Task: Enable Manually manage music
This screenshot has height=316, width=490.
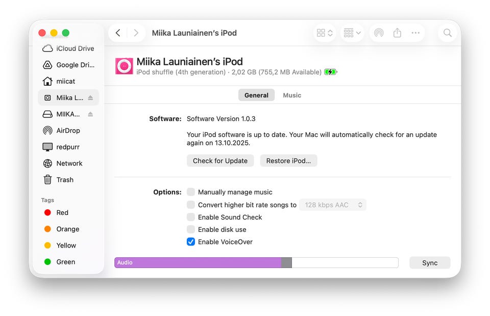Action: [x=191, y=192]
